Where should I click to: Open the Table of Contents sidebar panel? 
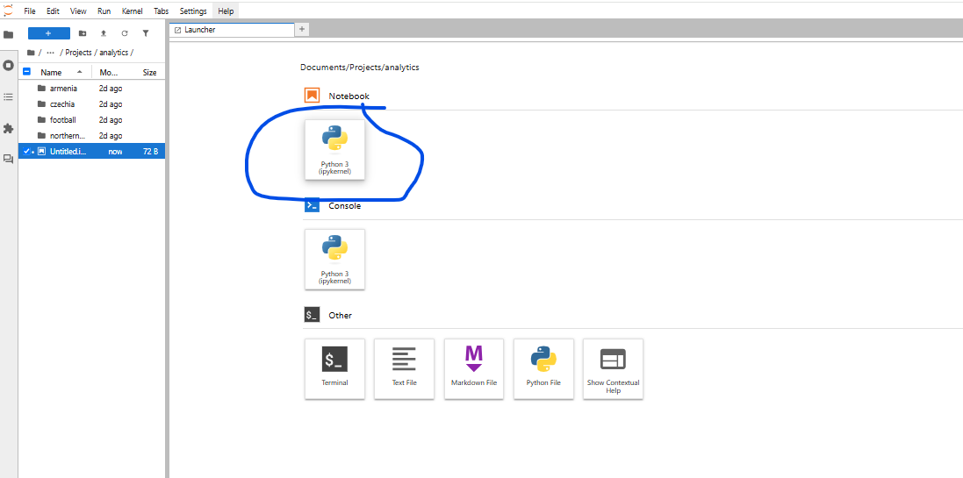point(9,96)
